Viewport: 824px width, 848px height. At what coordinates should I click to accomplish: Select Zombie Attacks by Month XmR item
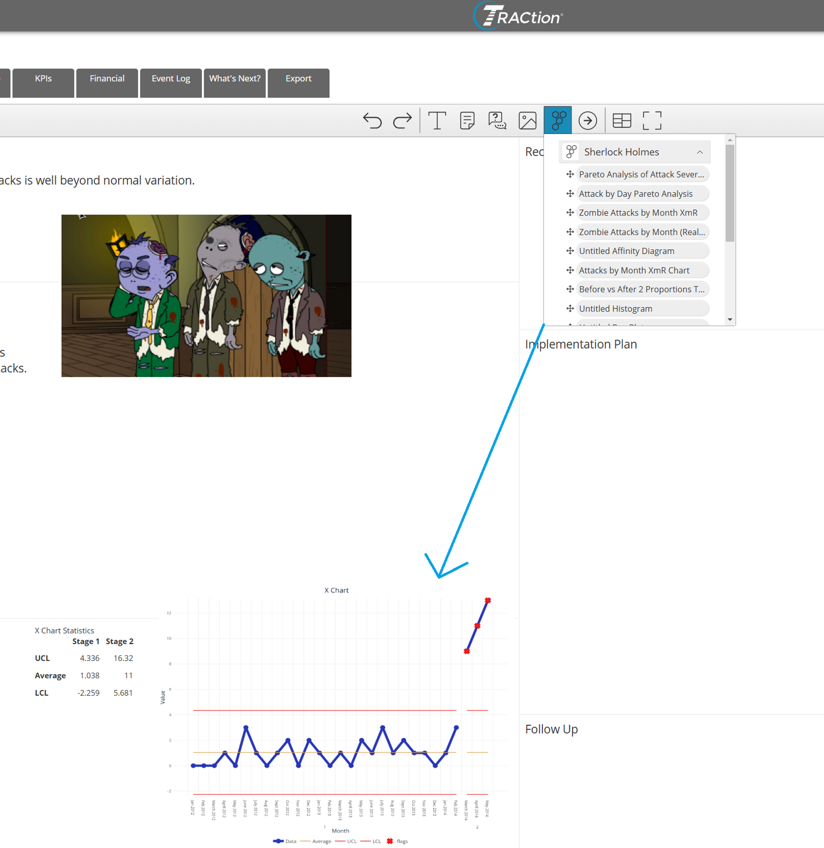pos(642,212)
